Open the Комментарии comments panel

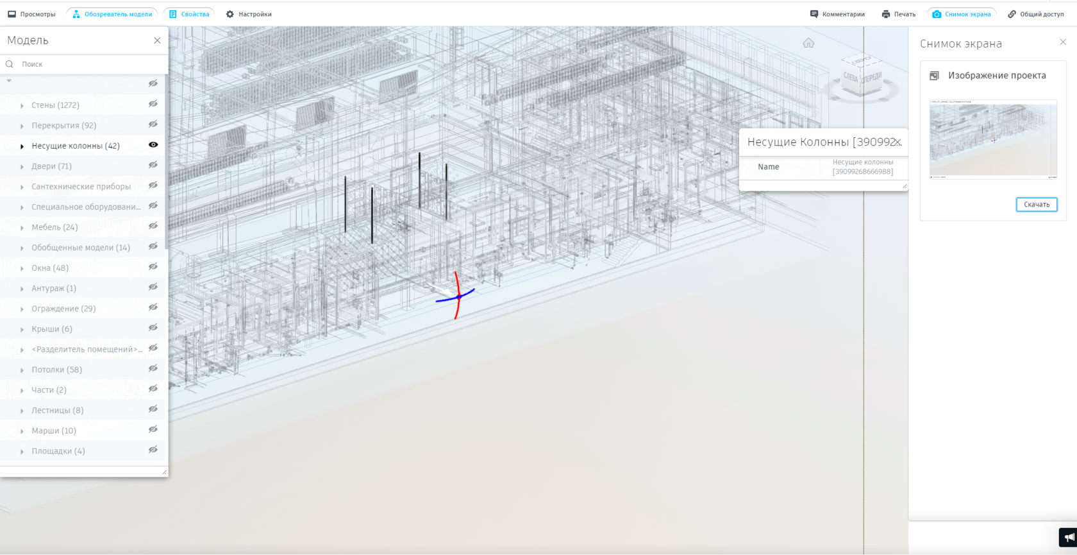[x=837, y=14]
